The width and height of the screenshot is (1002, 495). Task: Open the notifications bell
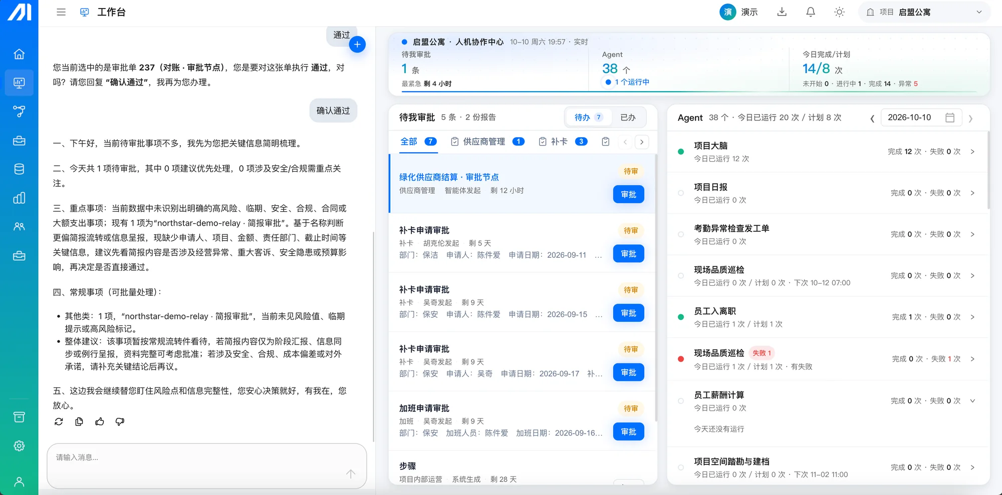[811, 12]
